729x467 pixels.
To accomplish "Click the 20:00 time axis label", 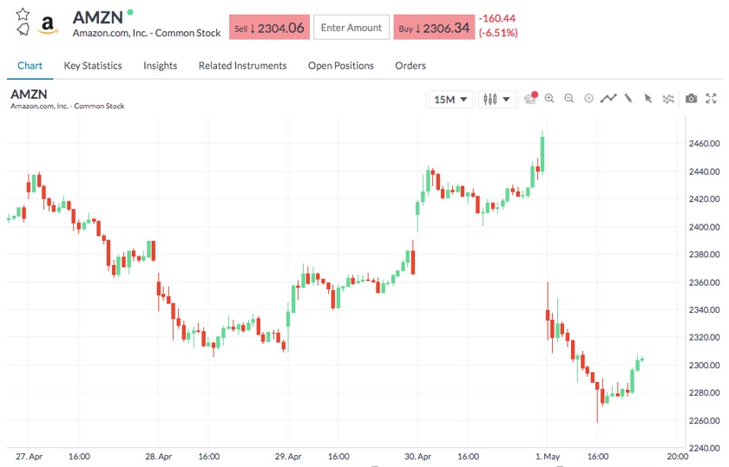I will 678,457.
